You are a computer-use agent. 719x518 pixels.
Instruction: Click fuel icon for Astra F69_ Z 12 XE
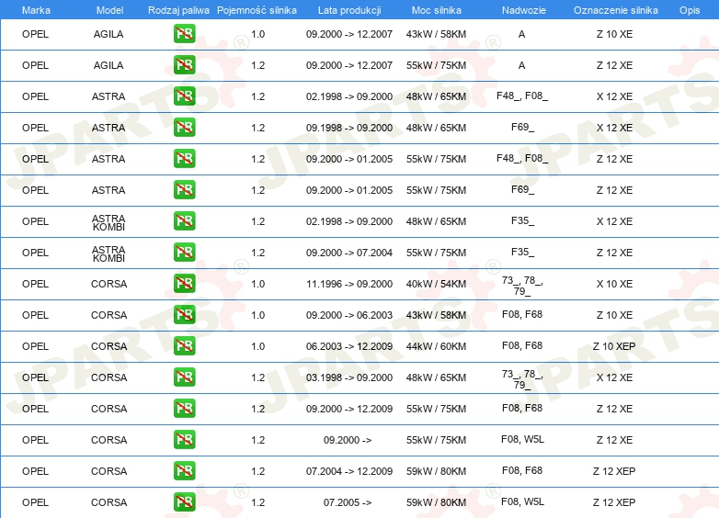click(184, 189)
